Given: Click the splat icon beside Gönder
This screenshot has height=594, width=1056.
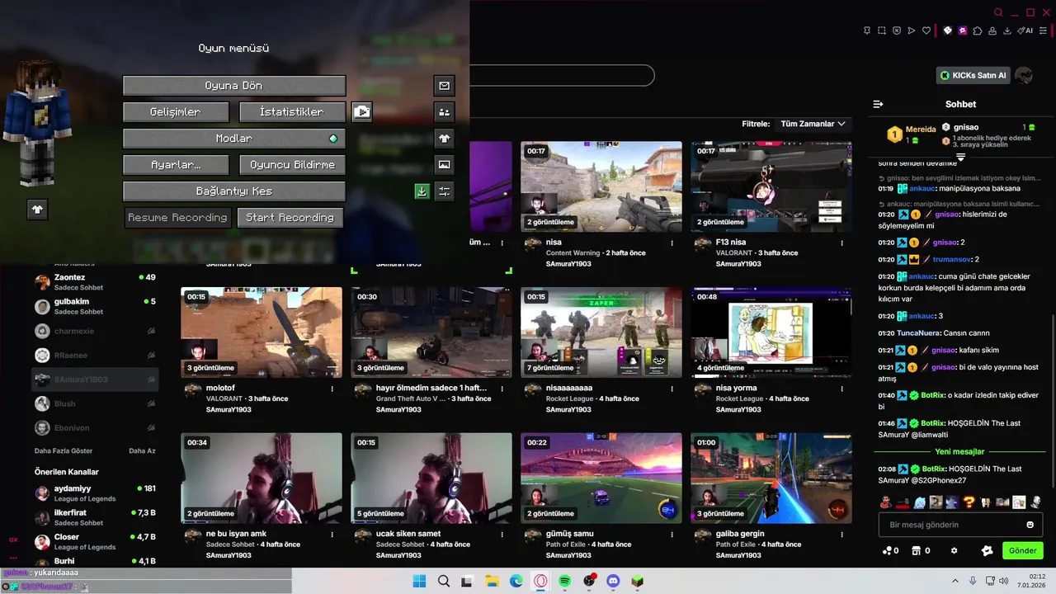Looking at the screenshot, I should pyautogui.click(x=987, y=550).
